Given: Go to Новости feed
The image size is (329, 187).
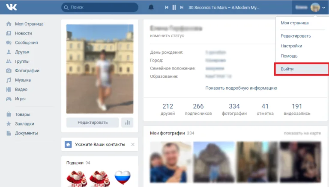Looking at the screenshot, I should click(x=24, y=33).
